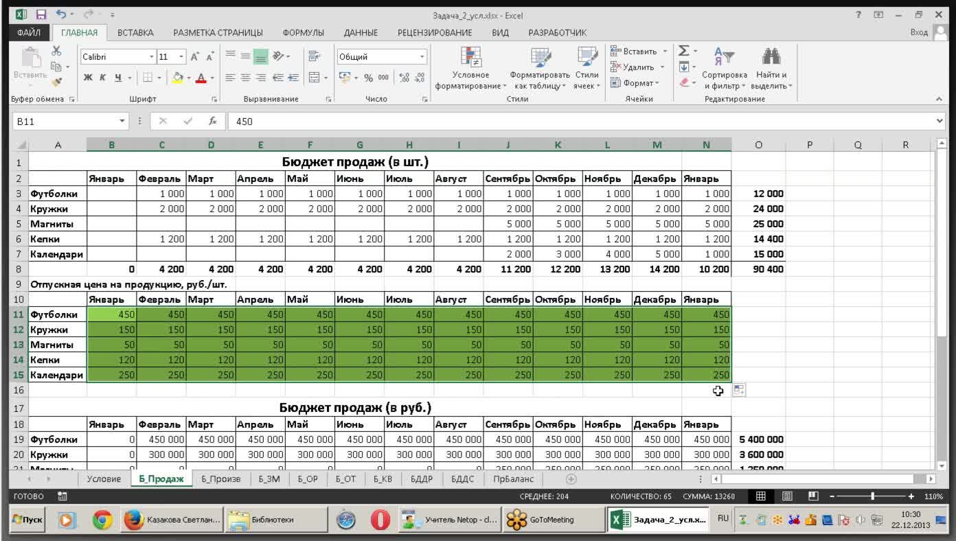
Task: Open the ФОРМУЛЫ ribbon tab
Action: (303, 32)
